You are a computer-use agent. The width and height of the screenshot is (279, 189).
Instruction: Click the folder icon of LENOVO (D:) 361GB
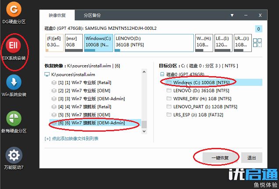169,90
